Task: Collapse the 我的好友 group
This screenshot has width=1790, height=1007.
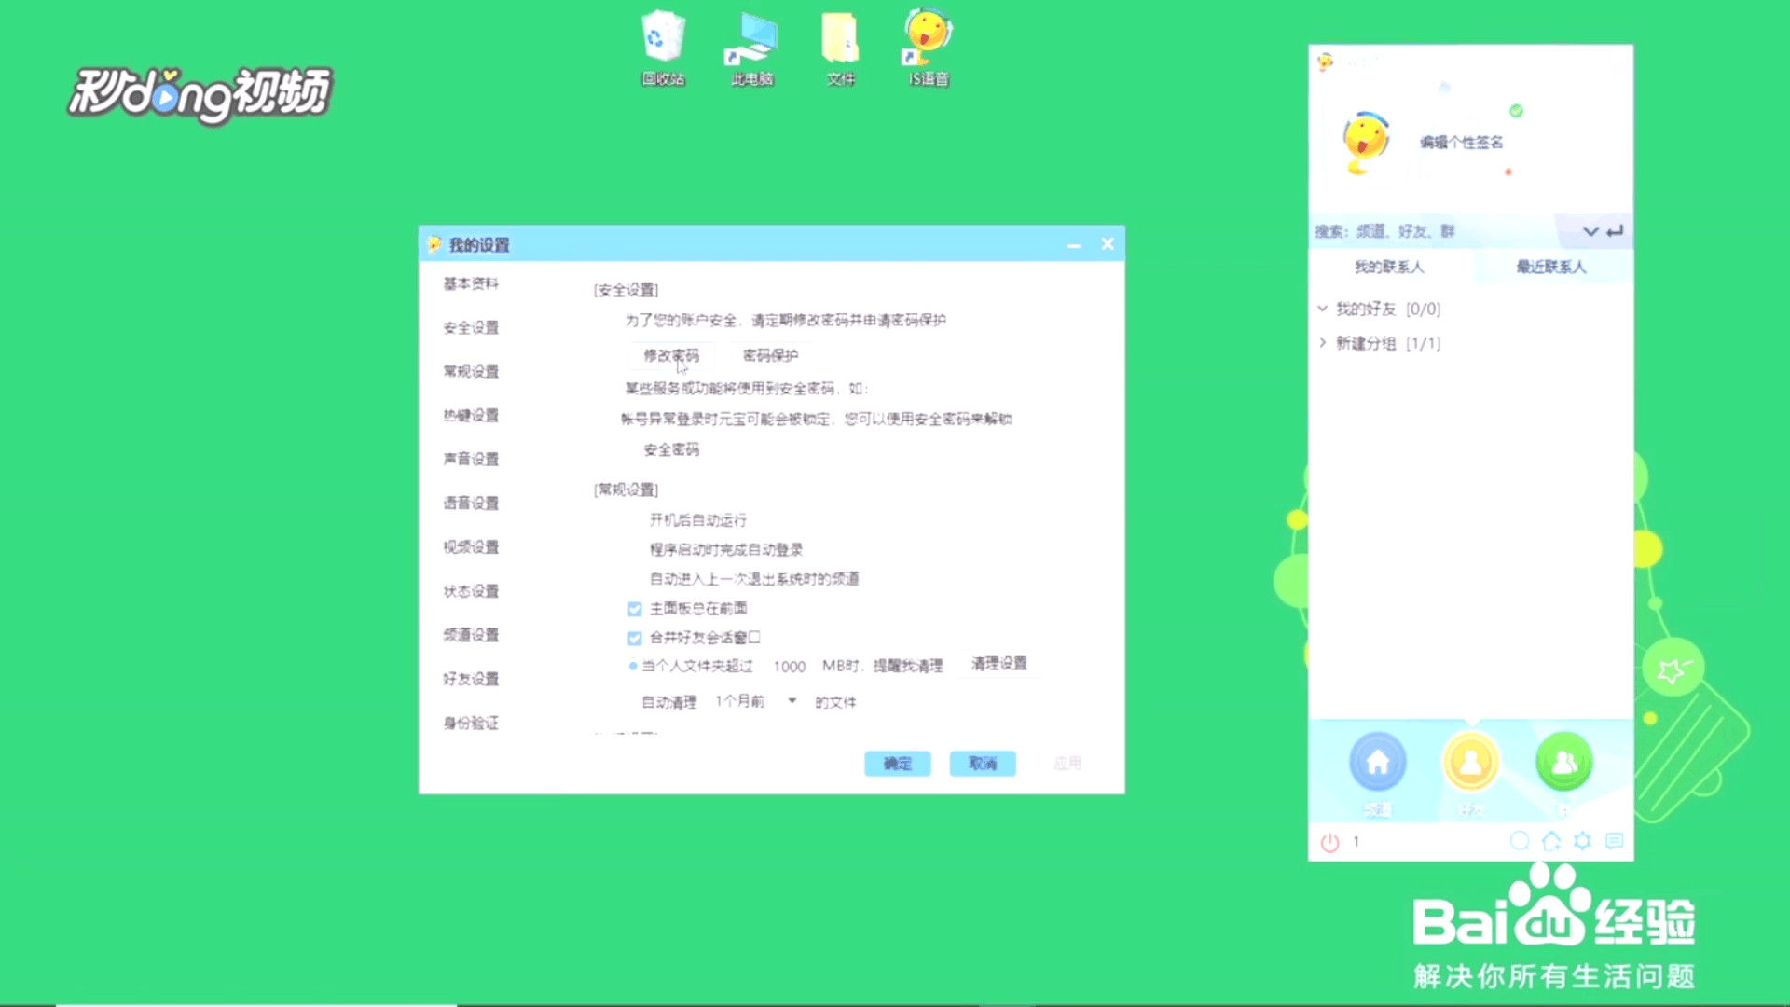Action: (1322, 309)
